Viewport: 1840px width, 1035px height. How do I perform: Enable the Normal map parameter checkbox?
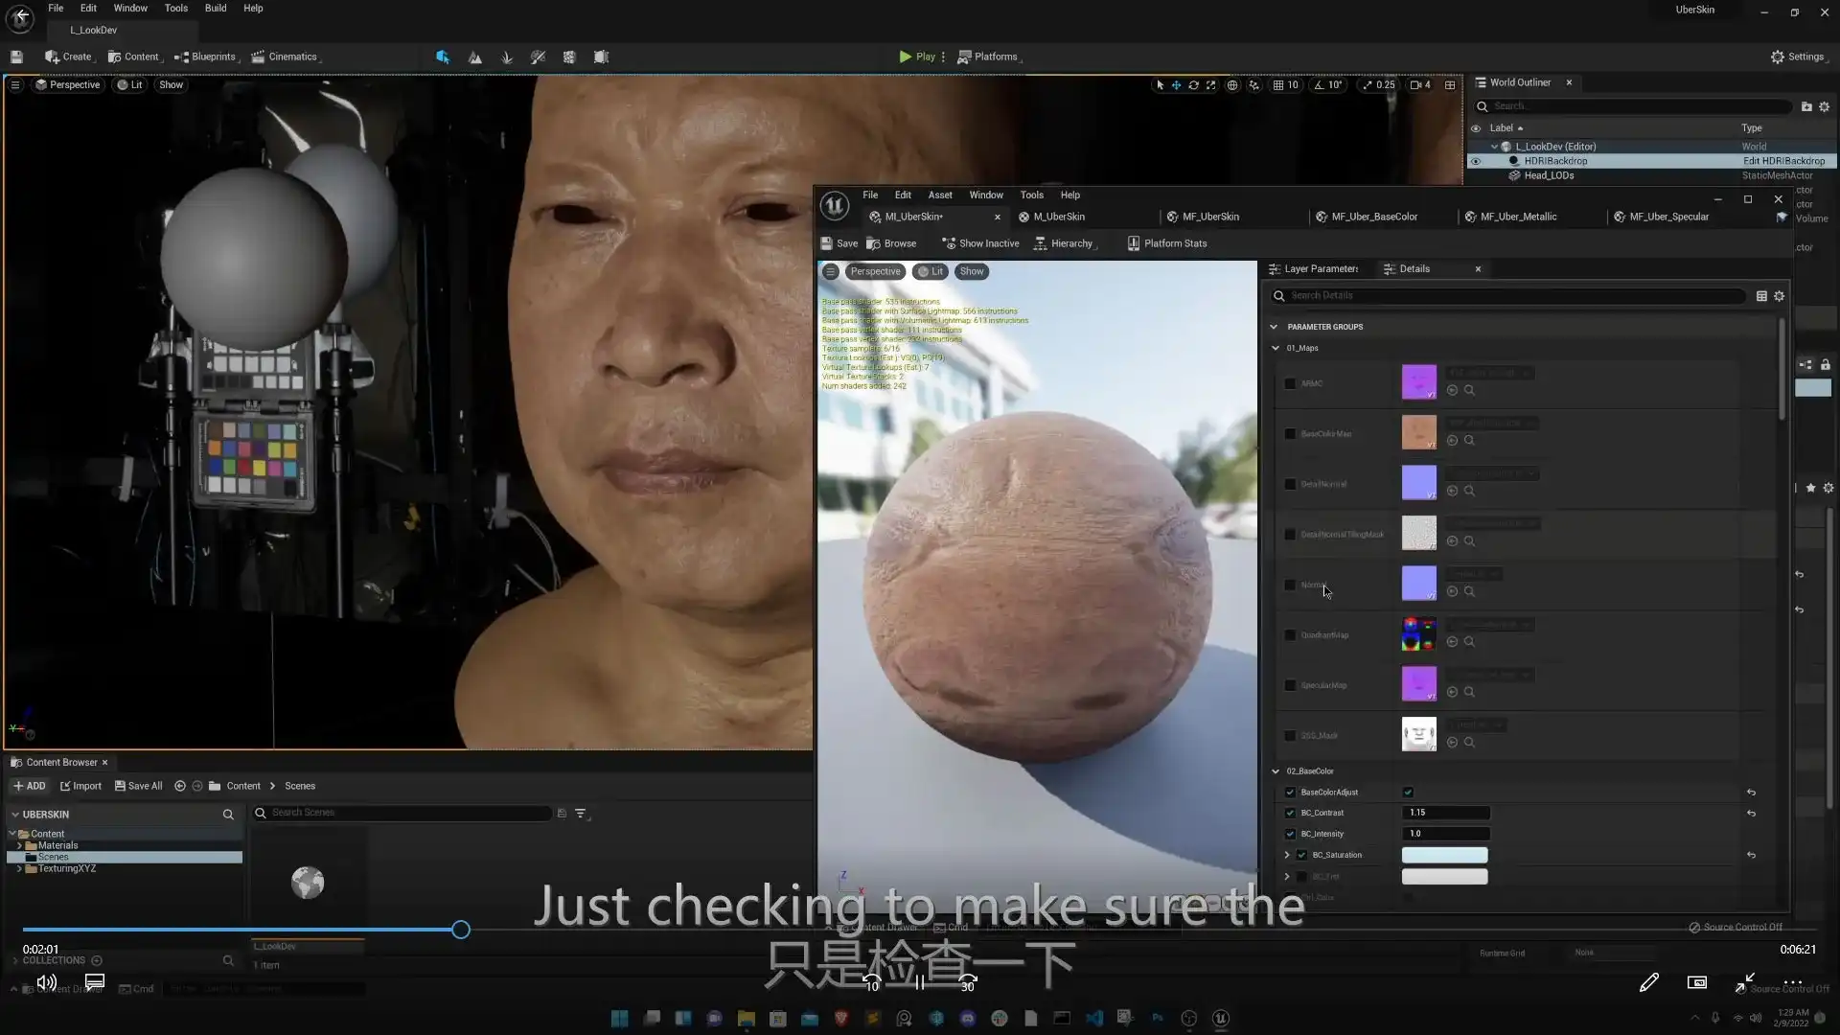tap(1290, 585)
